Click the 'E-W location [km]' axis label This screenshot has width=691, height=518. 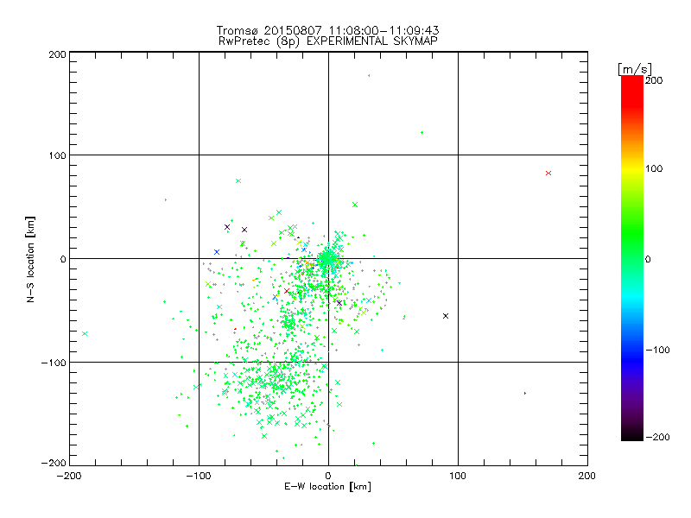[327, 486]
